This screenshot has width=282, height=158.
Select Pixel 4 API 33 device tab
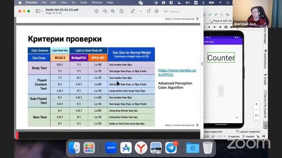[x=221, y=21]
